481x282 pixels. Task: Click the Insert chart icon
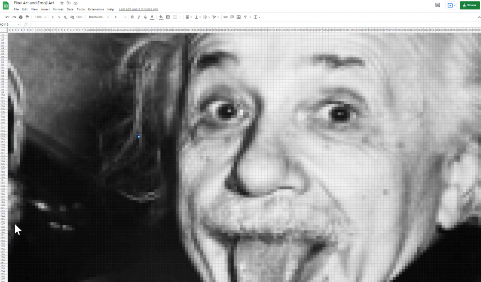click(239, 17)
